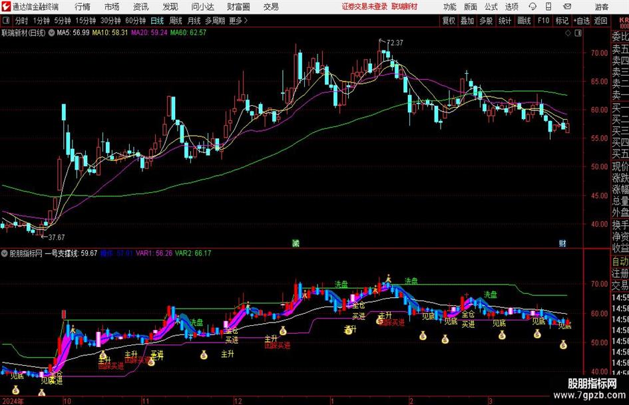This screenshot has width=629, height=405.
Task: Click the 叠加 overlay toolbar button
Action: (467, 21)
